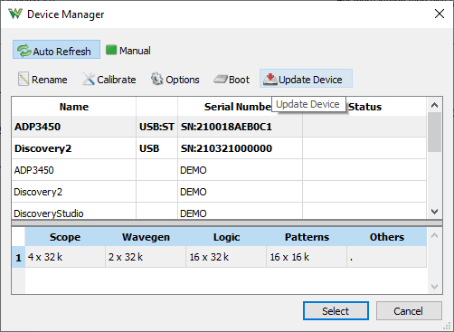Click the Auto Refresh arrows icon
Image resolution: width=454 pixels, height=332 pixels.
click(x=24, y=51)
